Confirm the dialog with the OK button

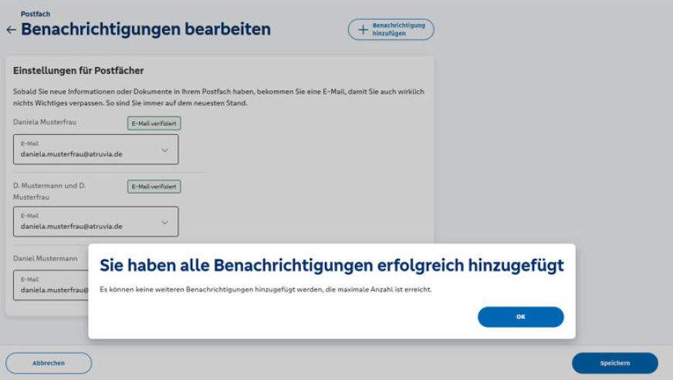(521, 317)
